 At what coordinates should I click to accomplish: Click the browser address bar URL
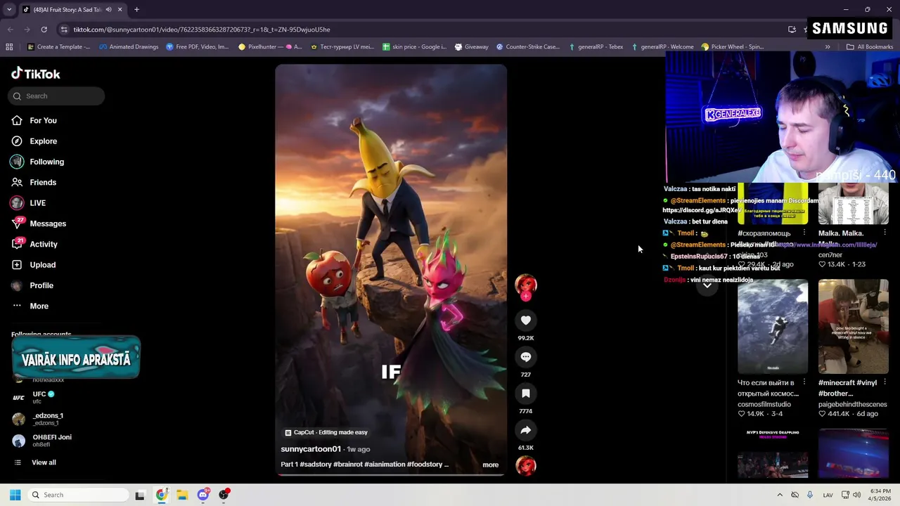[202, 30]
